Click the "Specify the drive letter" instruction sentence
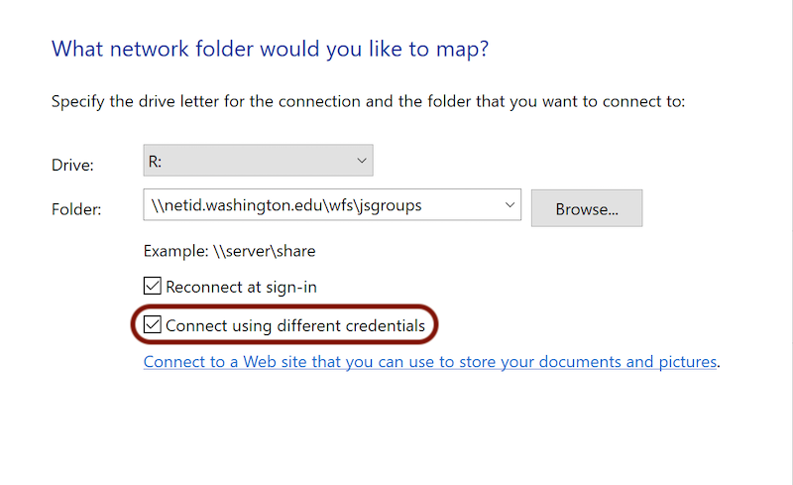Viewport: 793px width, 485px height. pyautogui.click(x=368, y=101)
